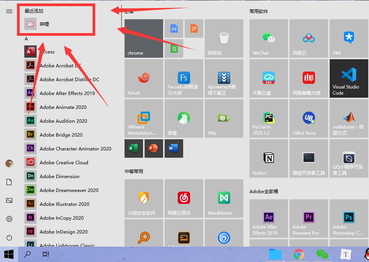This screenshot has width=369, height=262.
Task: Launch the Visual Studio Code tile
Action: tap(349, 78)
